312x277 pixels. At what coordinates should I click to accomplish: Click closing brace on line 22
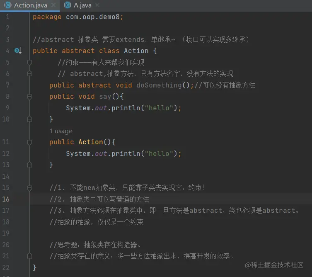35,267
